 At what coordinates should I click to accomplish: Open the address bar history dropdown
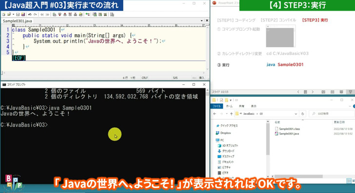point(296,114)
